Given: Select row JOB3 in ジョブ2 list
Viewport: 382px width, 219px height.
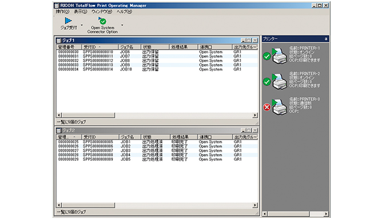Looking at the screenshot, I should point(157,151).
